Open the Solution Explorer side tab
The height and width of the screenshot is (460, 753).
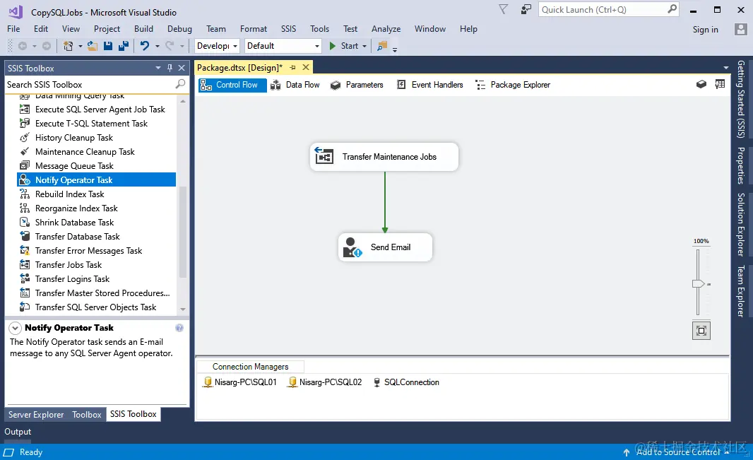(x=741, y=225)
